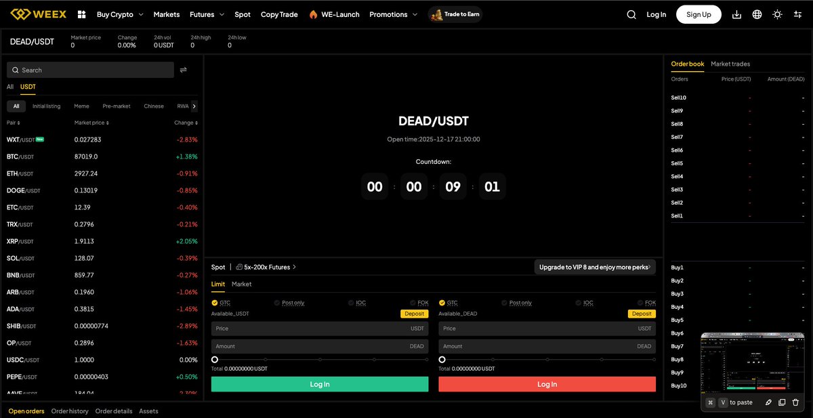Switch to the Order history tab
813x418 pixels.
(x=70, y=411)
